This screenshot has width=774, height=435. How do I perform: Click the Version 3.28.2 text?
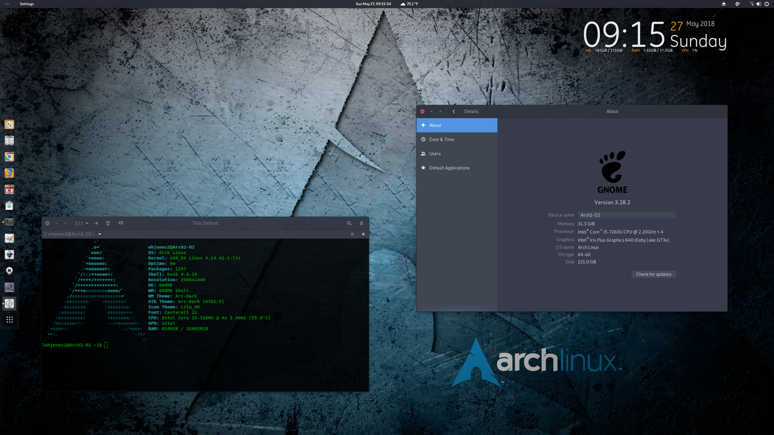tap(613, 202)
